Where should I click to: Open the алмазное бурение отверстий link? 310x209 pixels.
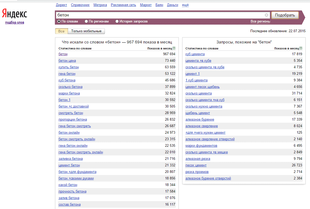point(208,178)
